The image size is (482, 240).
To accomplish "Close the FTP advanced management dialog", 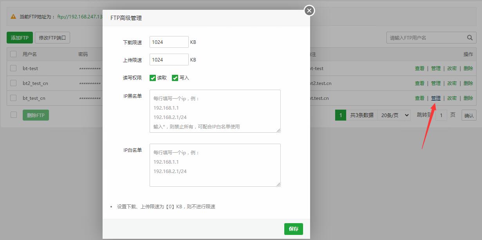I will click(309, 11).
